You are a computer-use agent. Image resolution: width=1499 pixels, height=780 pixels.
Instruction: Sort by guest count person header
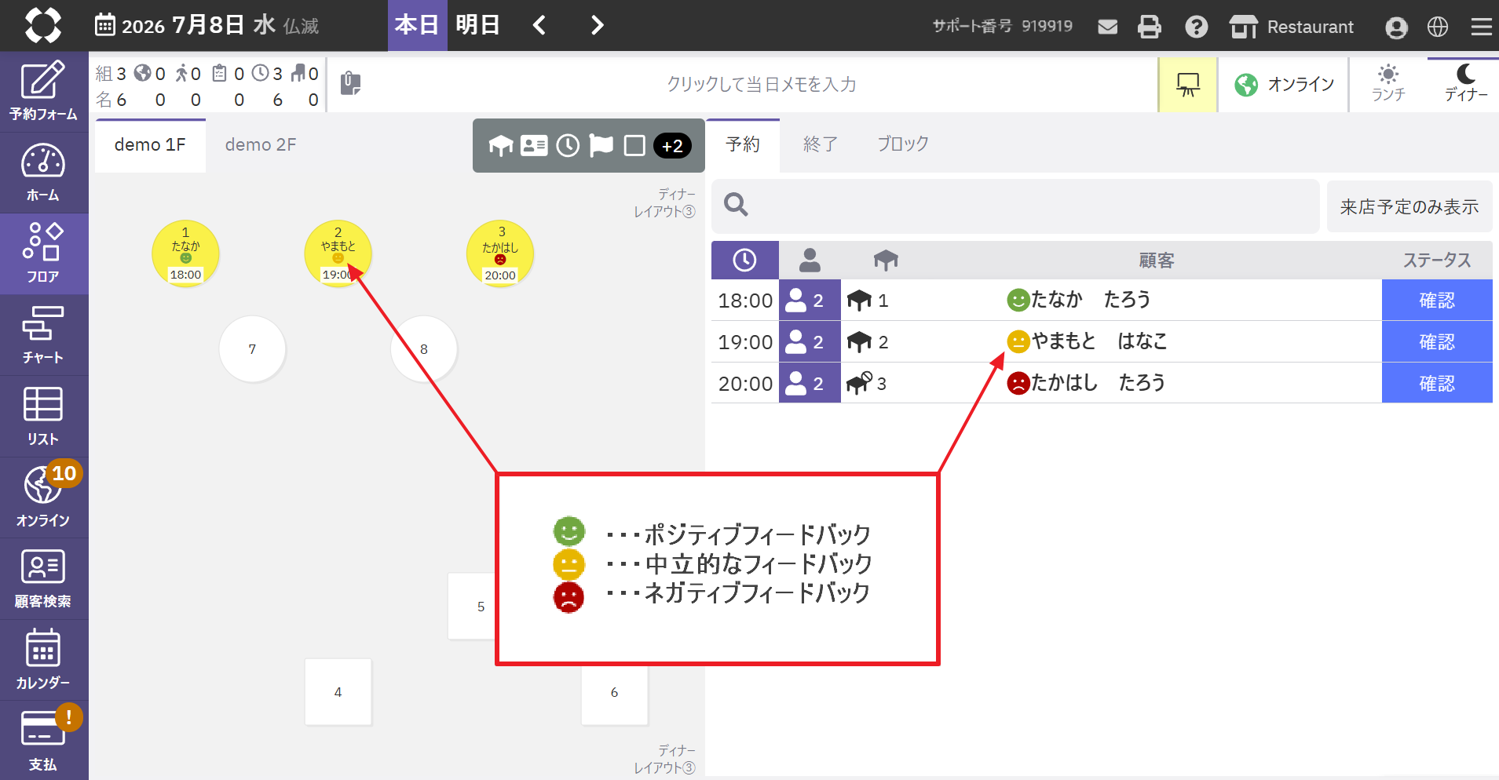[810, 260]
